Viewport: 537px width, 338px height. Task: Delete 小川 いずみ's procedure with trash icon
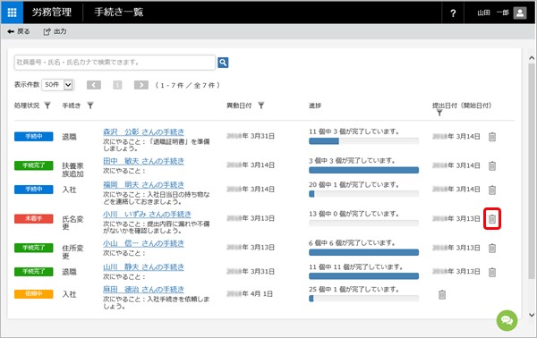click(492, 219)
